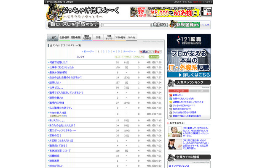Go to page 2 of threads
This screenshot has height=168, width=257.
pyautogui.click(x=104, y=52)
